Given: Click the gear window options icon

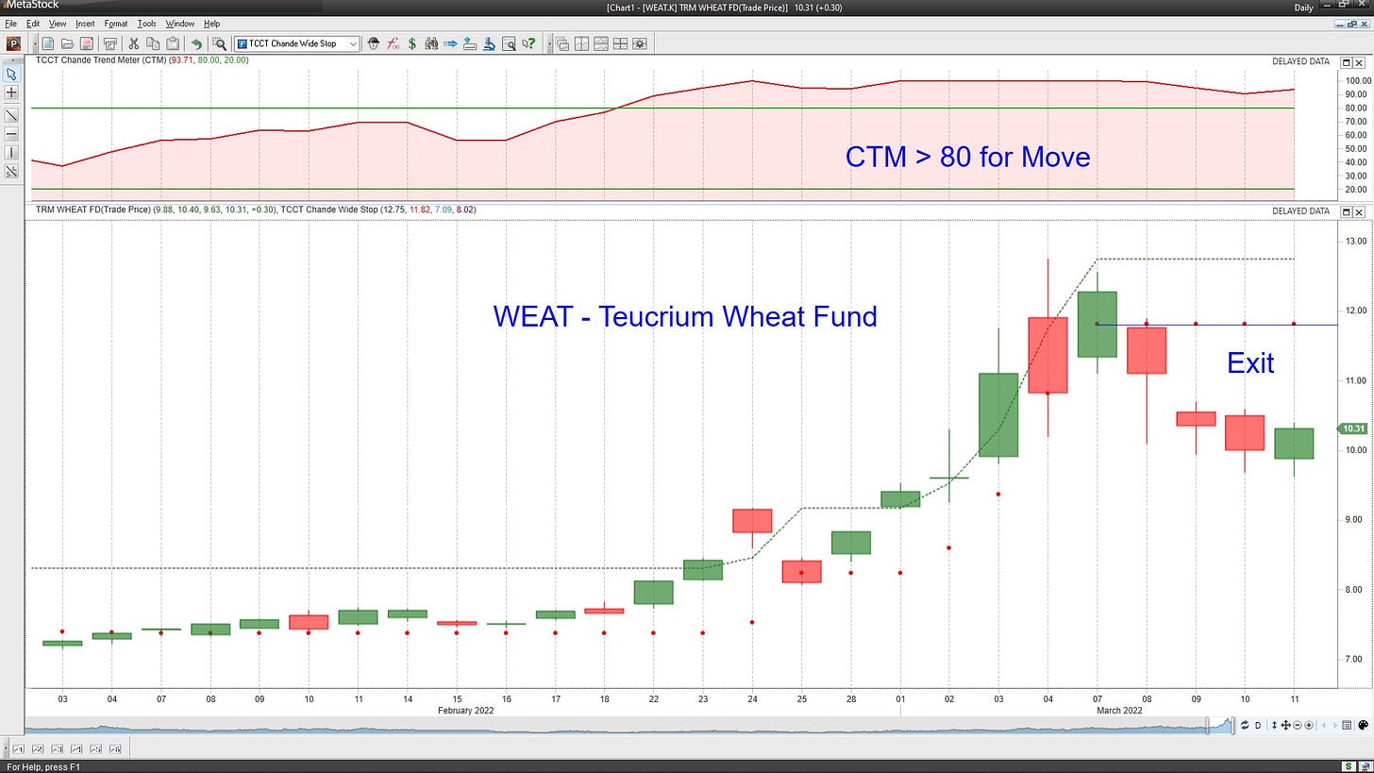Looking at the screenshot, I should click(640, 43).
